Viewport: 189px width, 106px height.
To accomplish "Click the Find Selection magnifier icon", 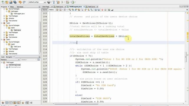I will tap(70, 10).
